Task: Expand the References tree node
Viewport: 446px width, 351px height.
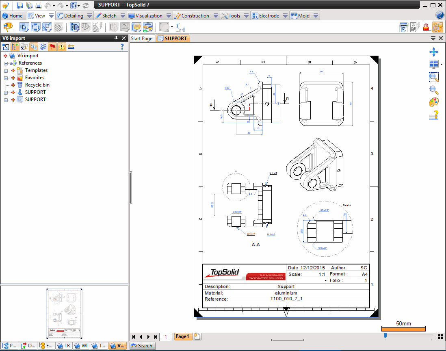Action: (6, 63)
